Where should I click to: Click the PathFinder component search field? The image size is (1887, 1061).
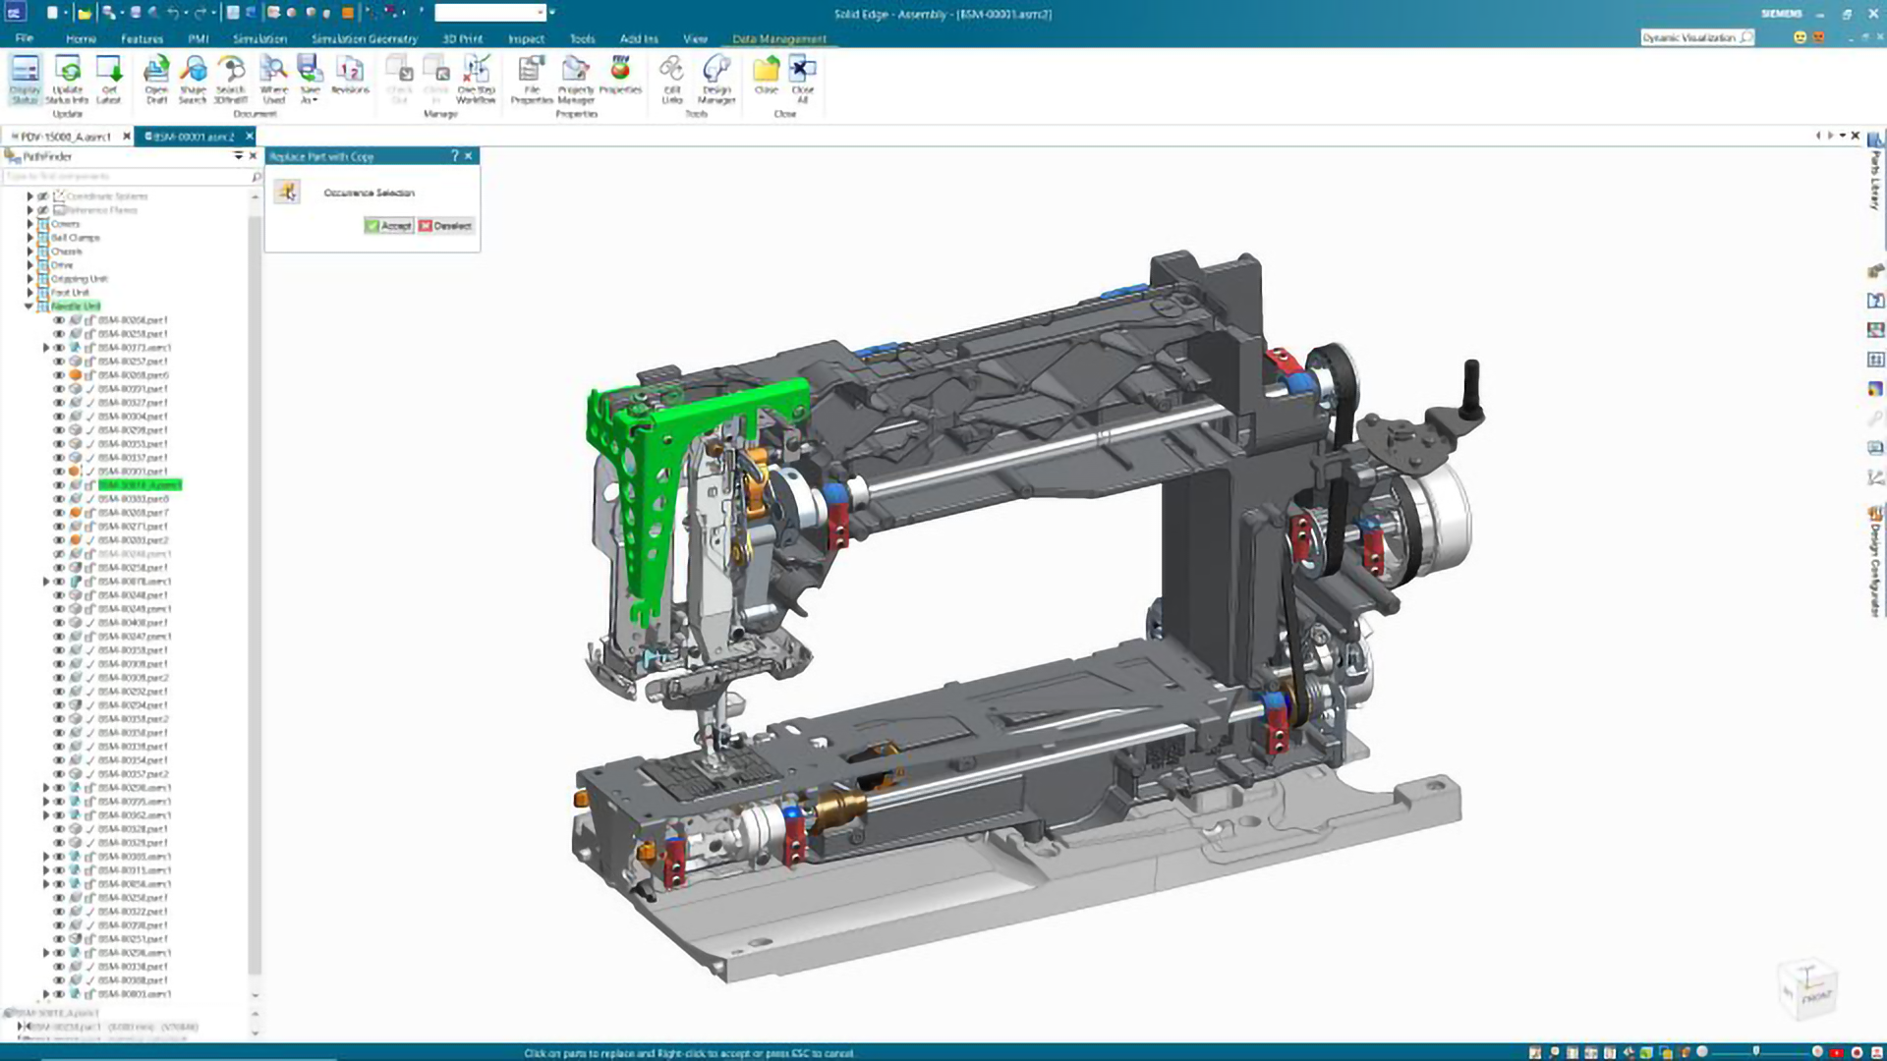127,177
